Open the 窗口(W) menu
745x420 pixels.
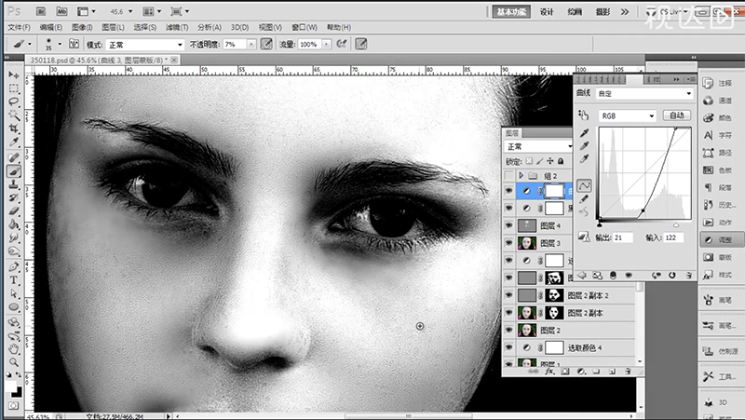tap(305, 28)
